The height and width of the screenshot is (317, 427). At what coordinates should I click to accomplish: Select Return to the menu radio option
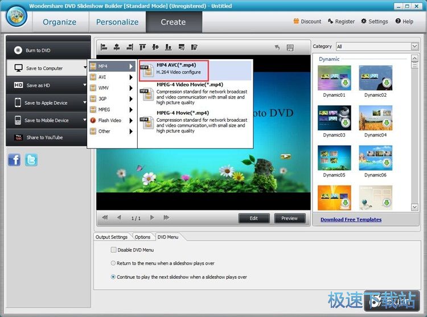tap(113, 263)
